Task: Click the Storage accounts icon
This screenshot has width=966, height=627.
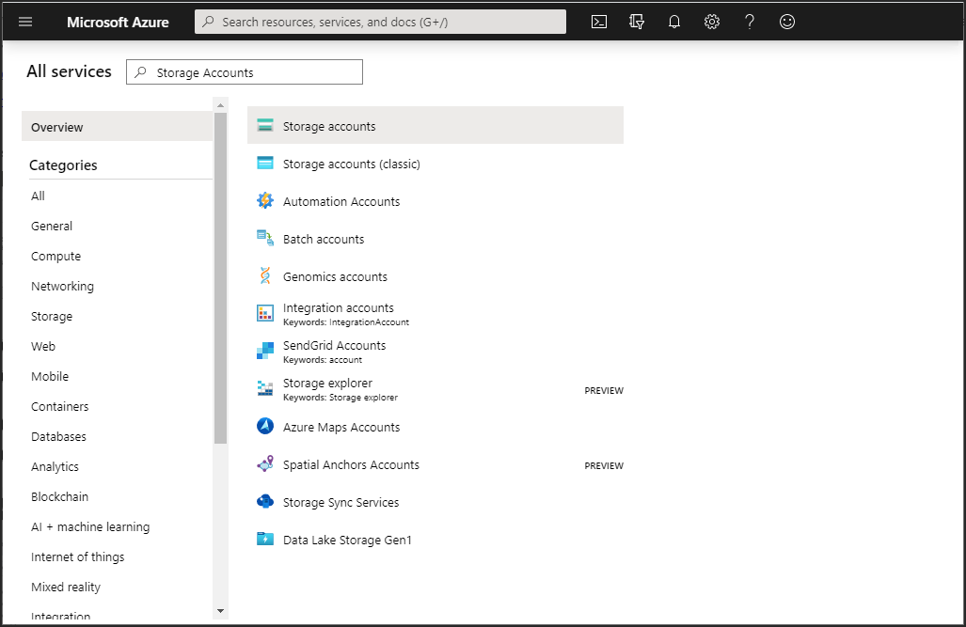Action: [265, 125]
